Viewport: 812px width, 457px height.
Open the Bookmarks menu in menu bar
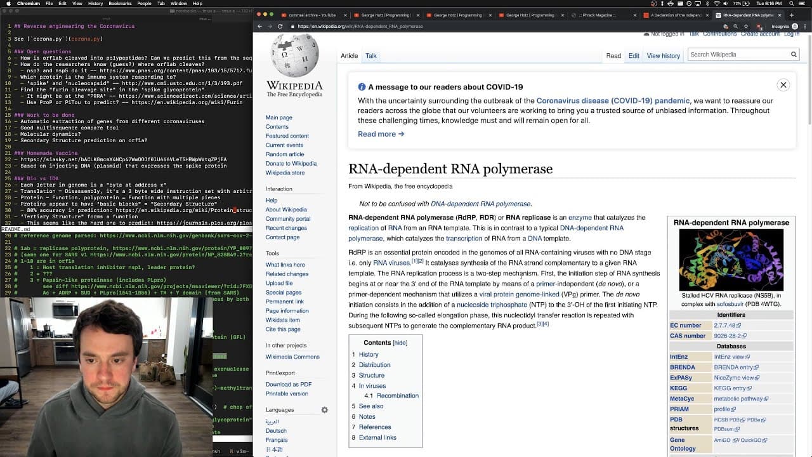[120, 3]
